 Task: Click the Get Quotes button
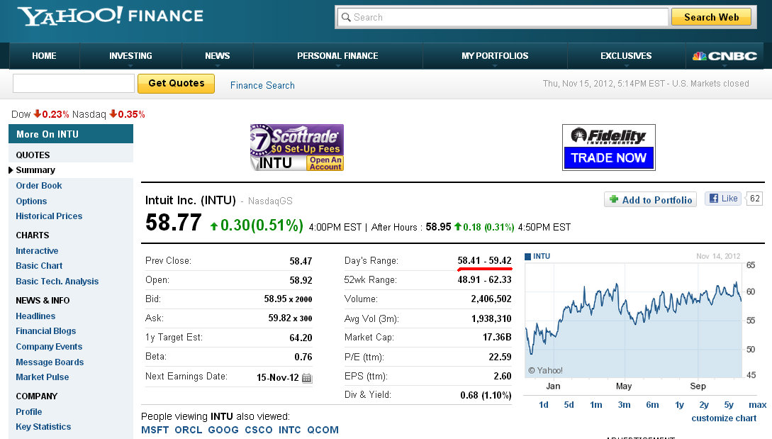(x=177, y=83)
